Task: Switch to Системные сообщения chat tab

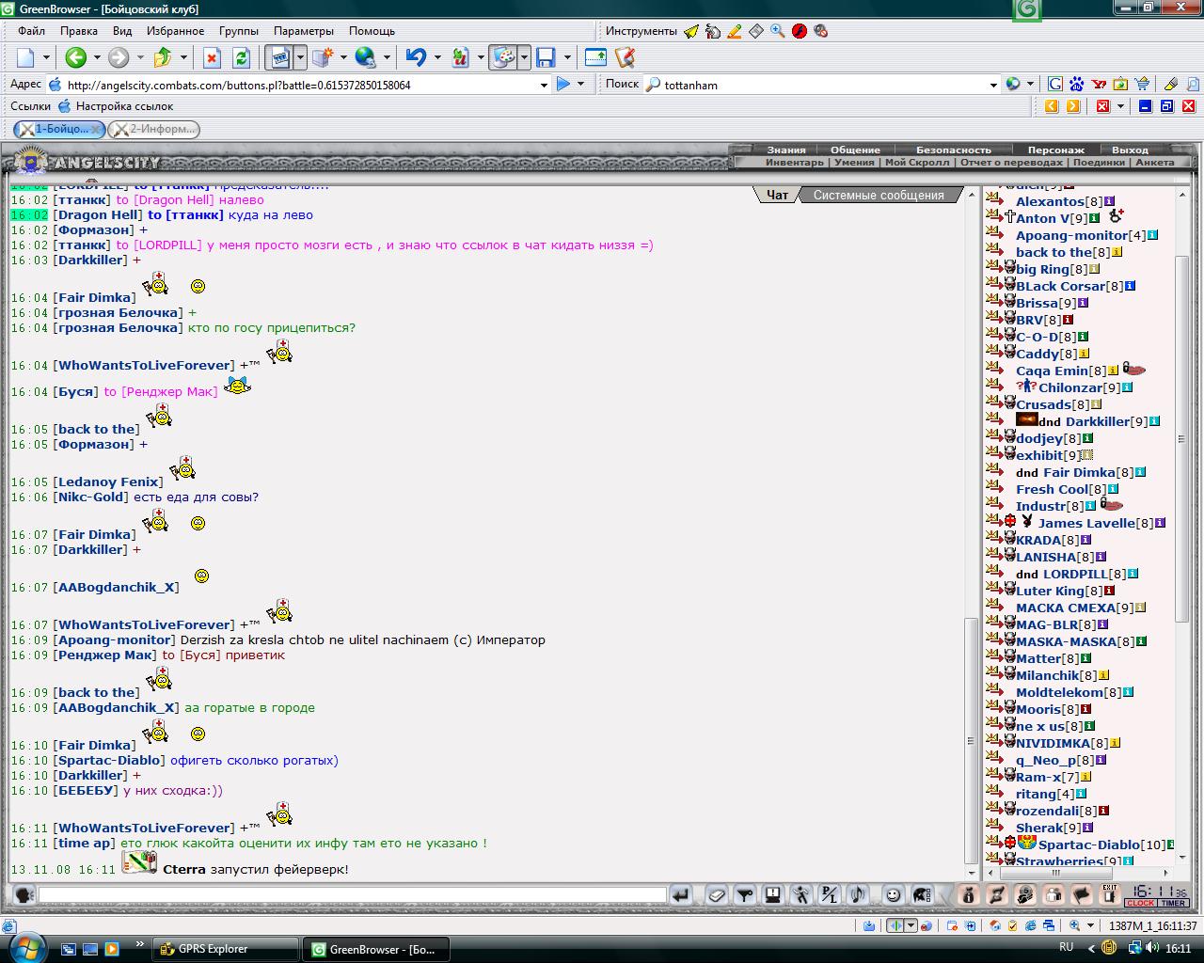Action: click(x=879, y=196)
